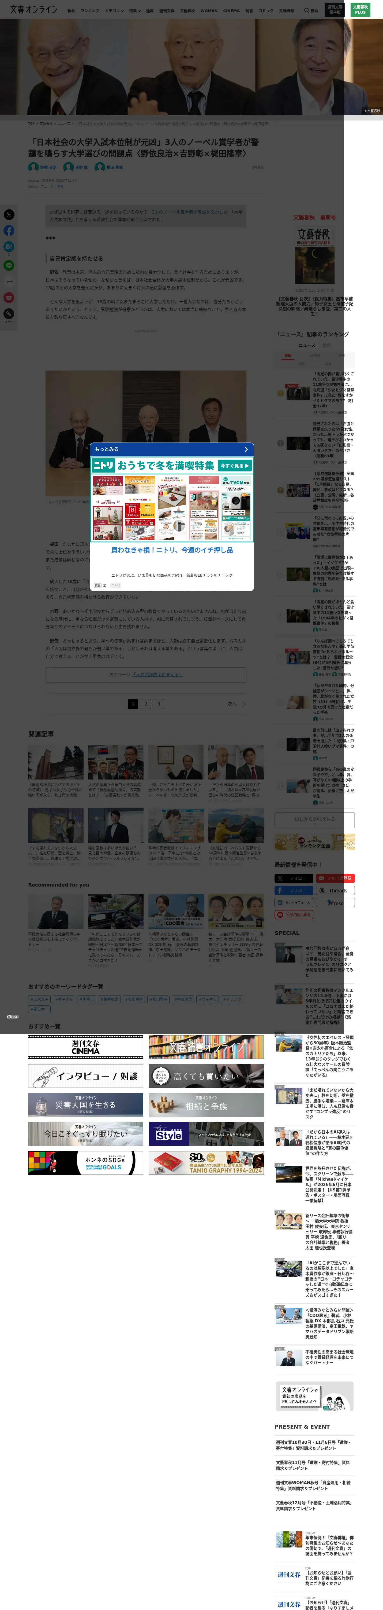Screen dimensions: 383x1610
Task: Open 文春オンラインで PRしてみませんか banner
Action: pos(314,1396)
